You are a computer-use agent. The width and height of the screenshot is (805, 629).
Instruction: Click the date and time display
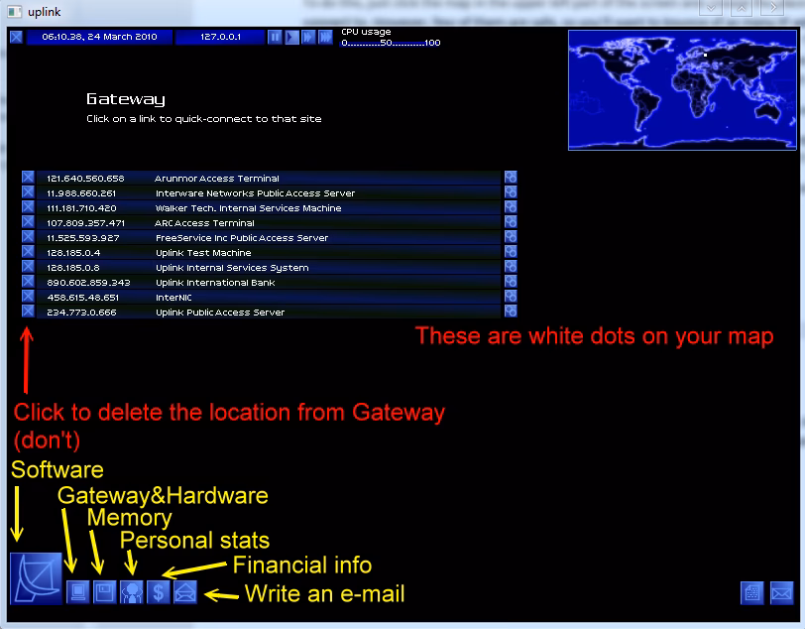(x=99, y=37)
